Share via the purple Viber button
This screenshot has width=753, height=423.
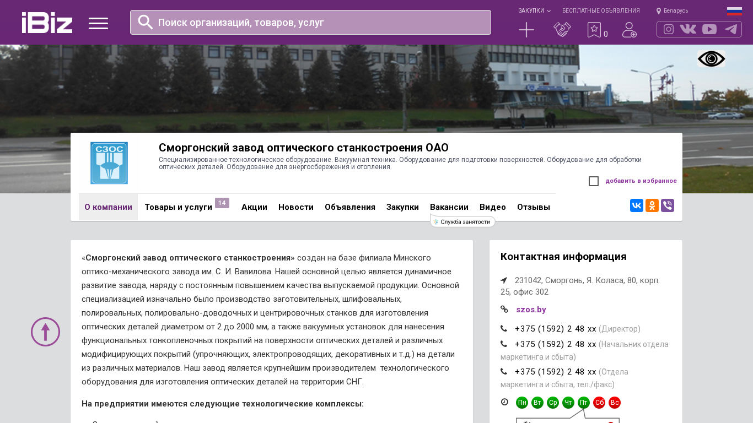(668, 205)
